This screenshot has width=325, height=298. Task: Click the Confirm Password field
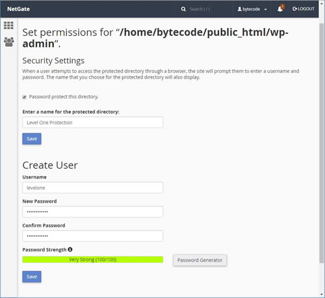pyautogui.click(x=93, y=236)
